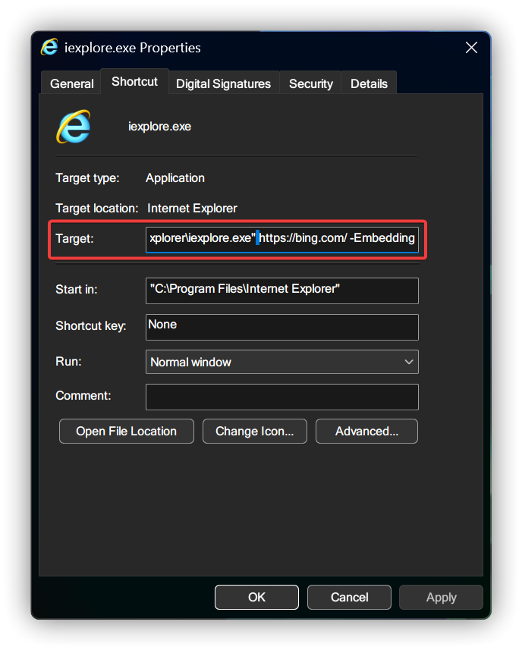The height and width of the screenshot is (650, 522).
Task: Open the Run dropdown showing Normal window
Action: click(282, 362)
